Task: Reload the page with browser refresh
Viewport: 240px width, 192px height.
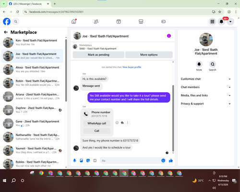Action: pos(18,12)
